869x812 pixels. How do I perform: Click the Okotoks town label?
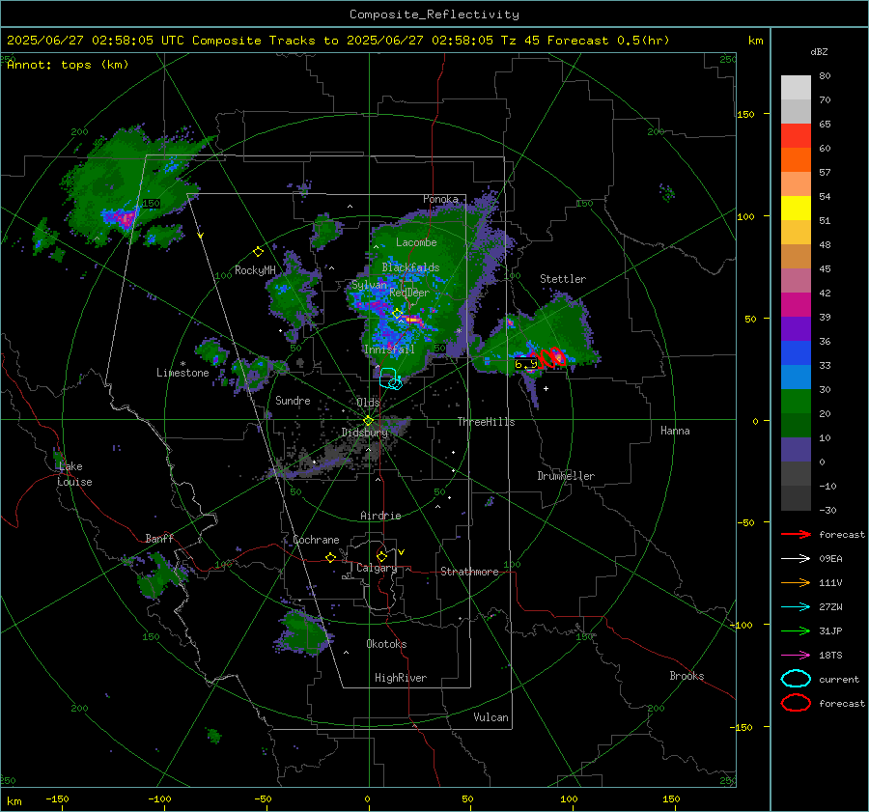coord(386,644)
